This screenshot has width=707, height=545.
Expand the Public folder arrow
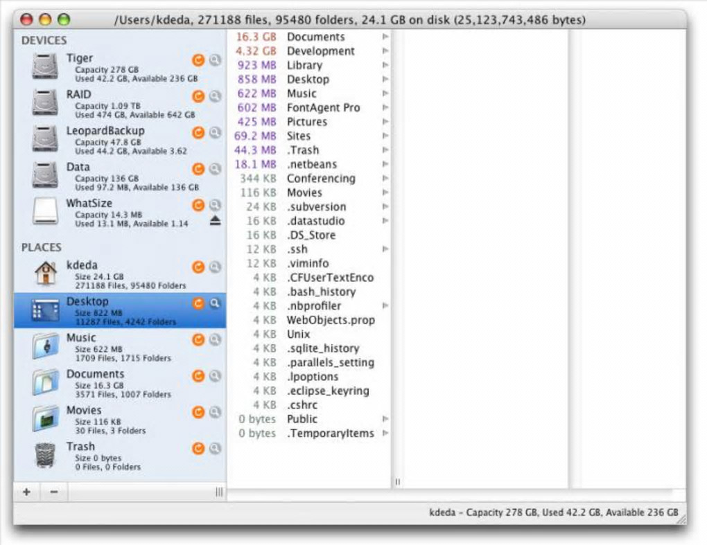385,419
